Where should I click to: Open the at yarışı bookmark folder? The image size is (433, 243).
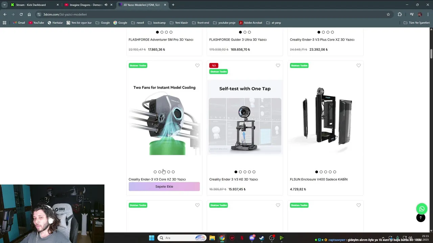274,23
